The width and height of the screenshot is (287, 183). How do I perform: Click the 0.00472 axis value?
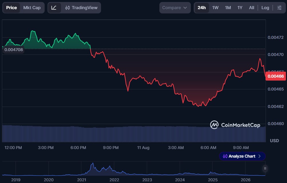(x=276, y=37)
